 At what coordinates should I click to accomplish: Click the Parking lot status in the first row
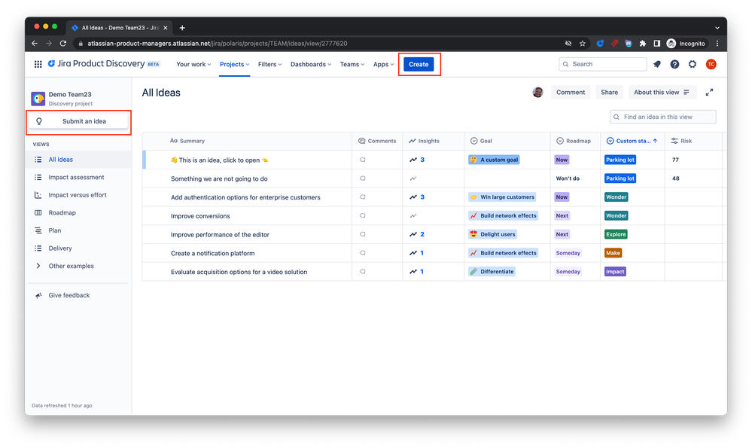pyautogui.click(x=620, y=160)
